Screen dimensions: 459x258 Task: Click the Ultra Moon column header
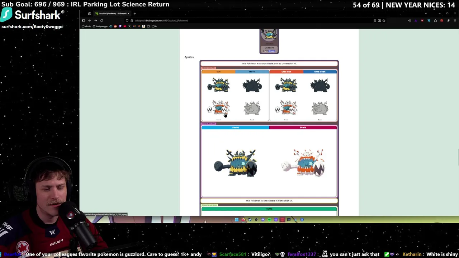[x=320, y=72]
